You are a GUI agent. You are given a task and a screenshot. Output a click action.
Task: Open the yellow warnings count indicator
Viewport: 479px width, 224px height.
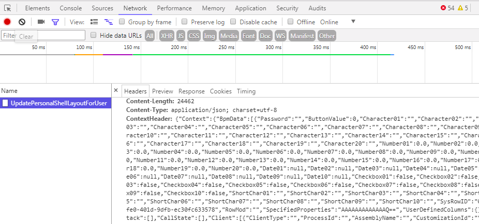pyautogui.click(x=463, y=8)
